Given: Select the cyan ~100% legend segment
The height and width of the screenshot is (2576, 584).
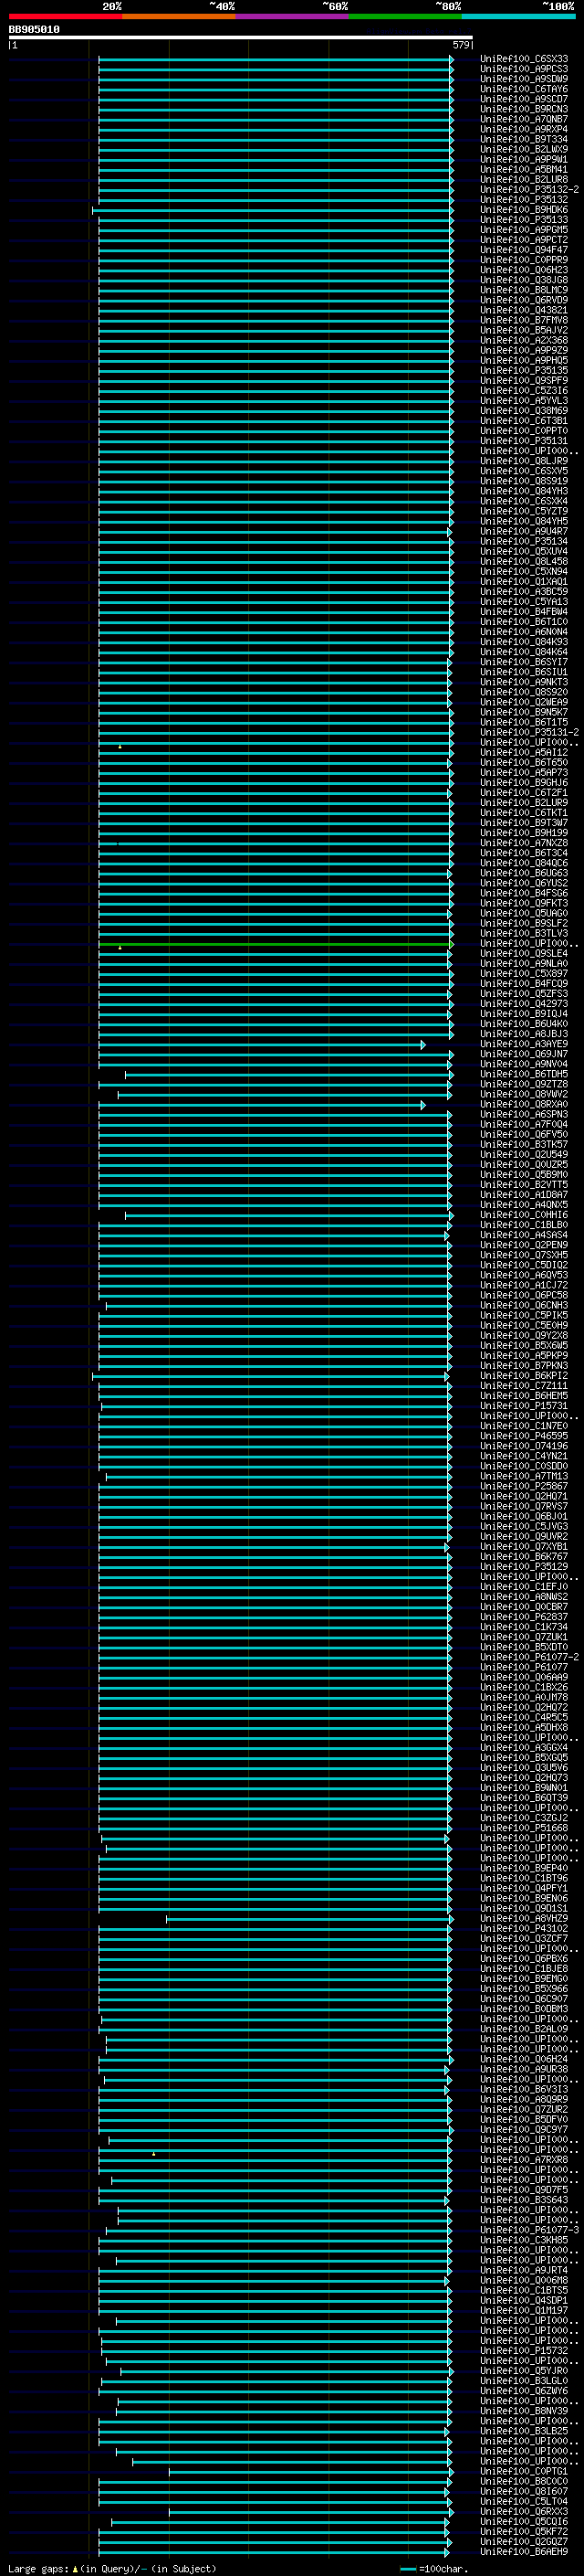Looking at the screenshot, I should (518, 16).
